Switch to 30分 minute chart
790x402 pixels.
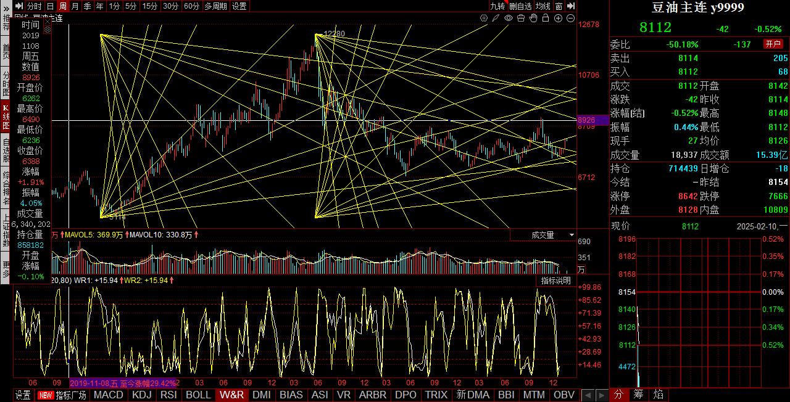pyautogui.click(x=171, y=6)
